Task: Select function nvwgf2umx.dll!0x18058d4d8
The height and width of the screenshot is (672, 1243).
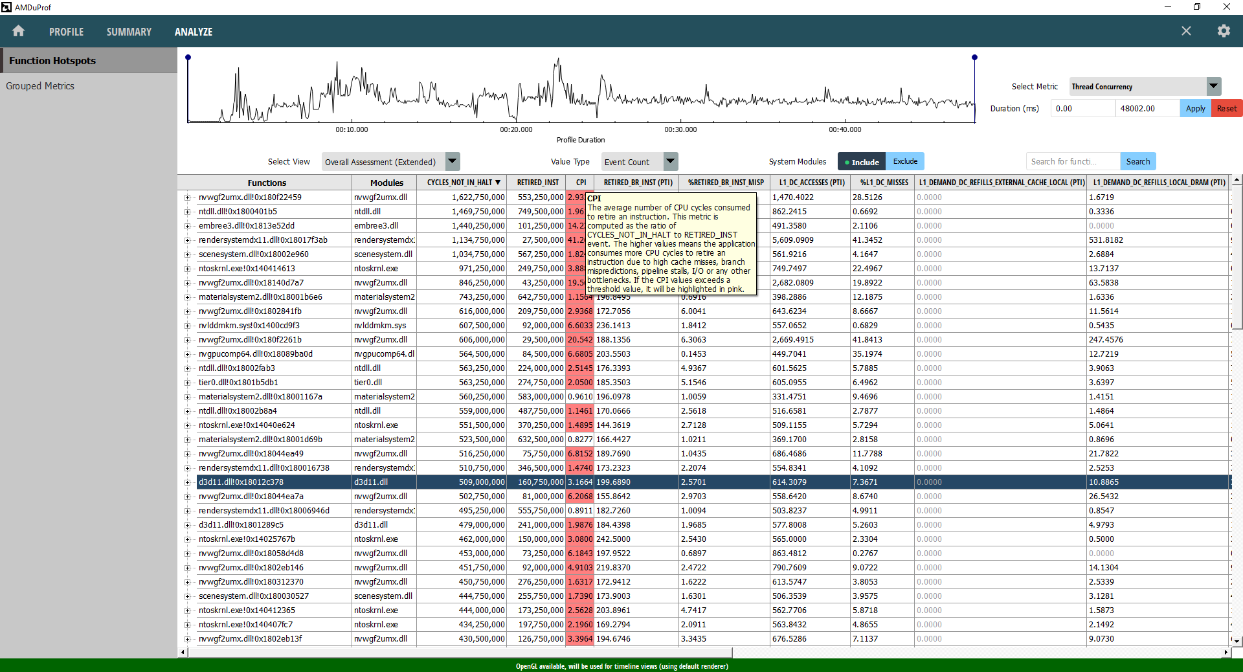Action: [x=251, y=554]
